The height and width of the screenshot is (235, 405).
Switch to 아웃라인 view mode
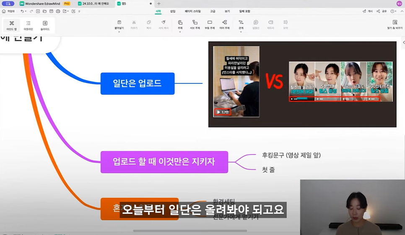click(x=29, y=26)
